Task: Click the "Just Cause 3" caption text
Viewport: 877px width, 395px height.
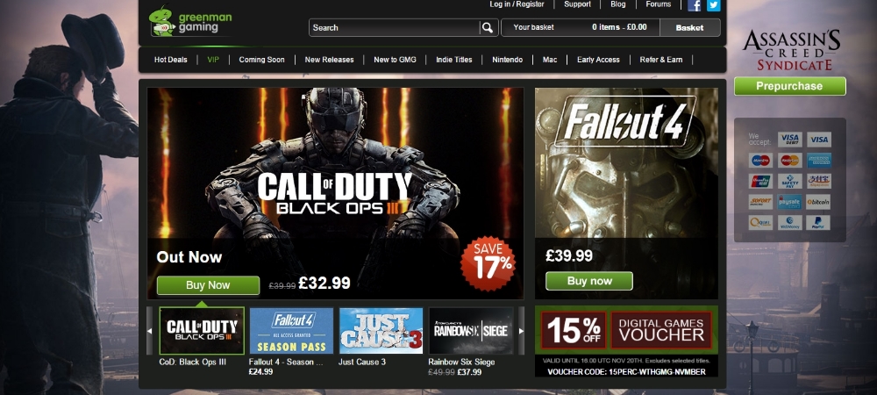Action: pyautogui.click(x=362, y=362)
